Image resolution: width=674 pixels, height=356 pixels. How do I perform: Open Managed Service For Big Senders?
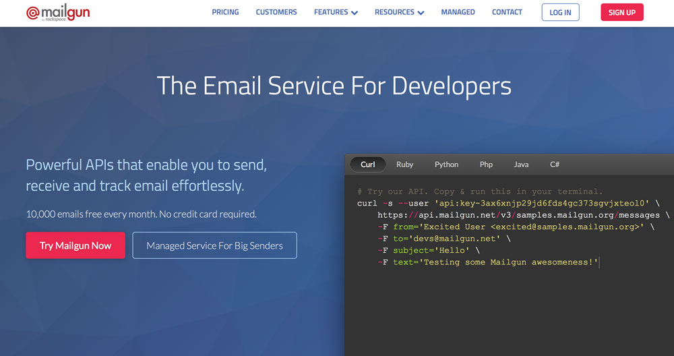tap(214, 245)
